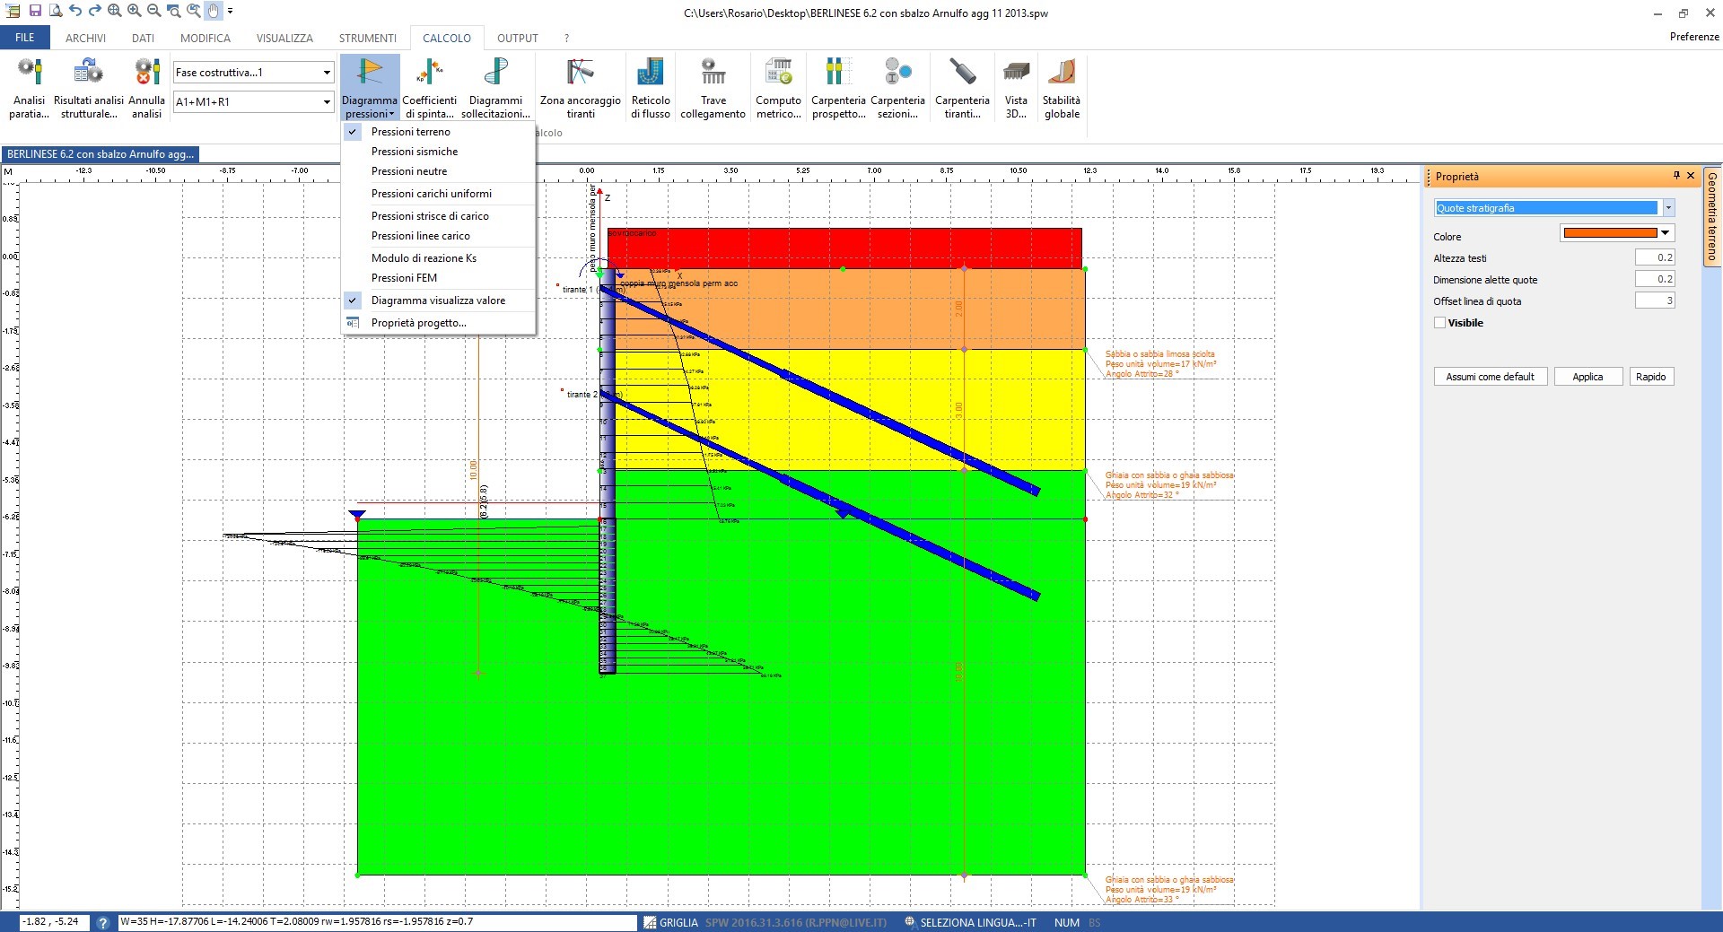The image size is (1723, 932).
Task: Launch the Vista 3D viewer
Action: click(x=1016, y=86)
